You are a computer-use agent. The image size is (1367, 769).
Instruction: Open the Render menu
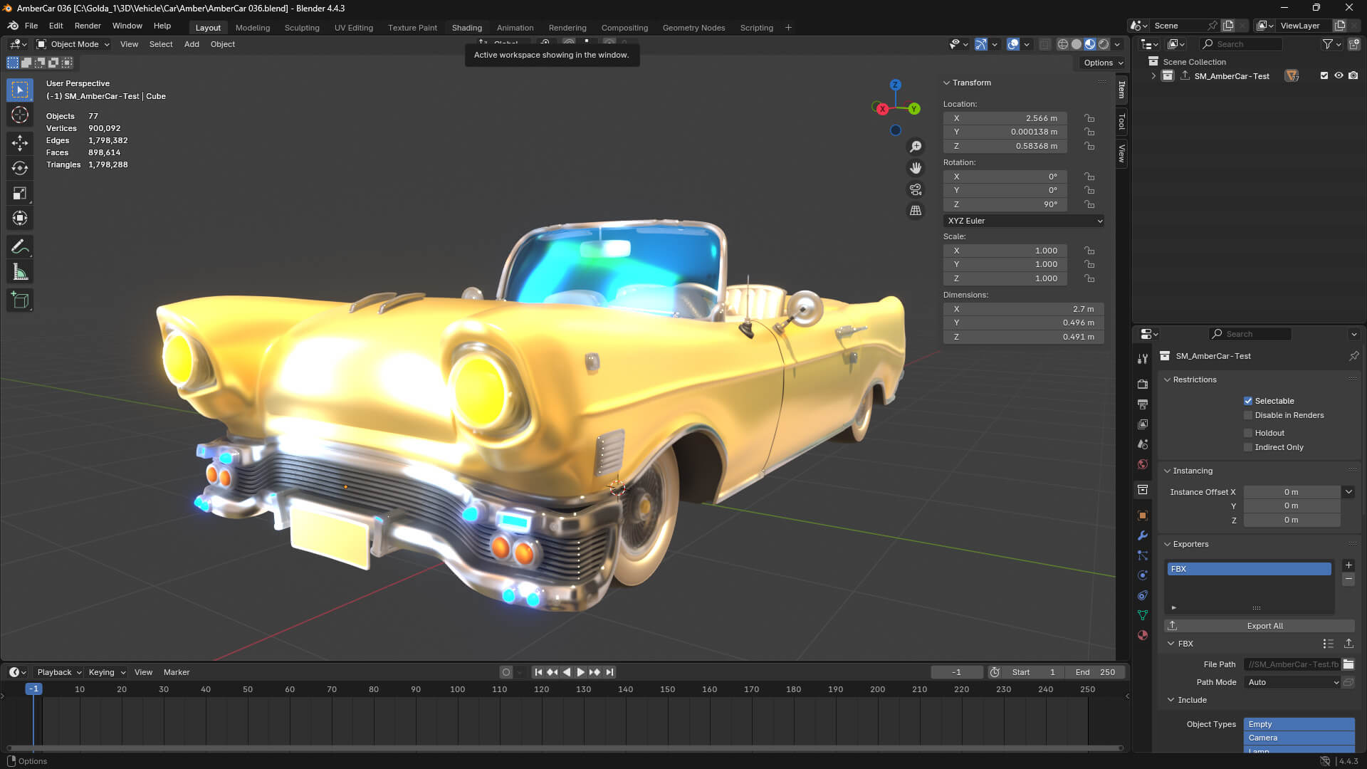(87, 26)
